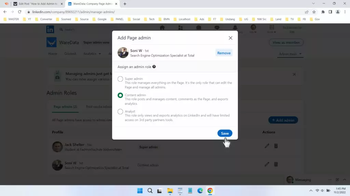Show hidden system tray icons
Screen dimensions: 350x196
click(x=311, y=191)
